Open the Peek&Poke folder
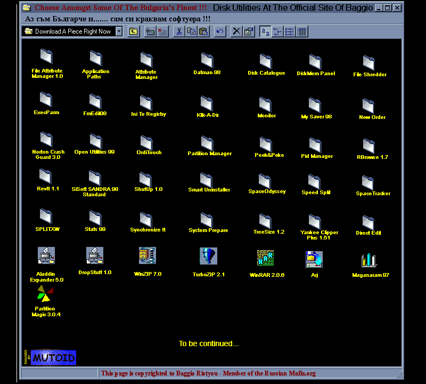The height and width of the screenshot is (384, 426). tap(266, 145)
